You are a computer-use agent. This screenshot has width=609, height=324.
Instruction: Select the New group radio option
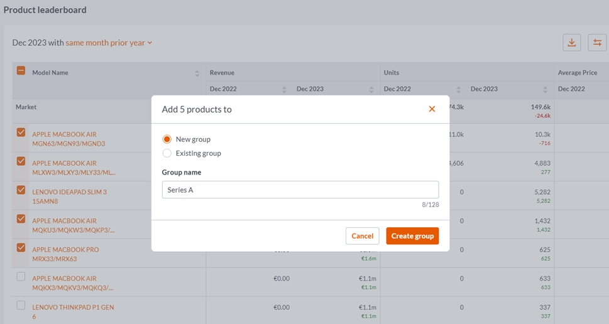coord(167,139)
